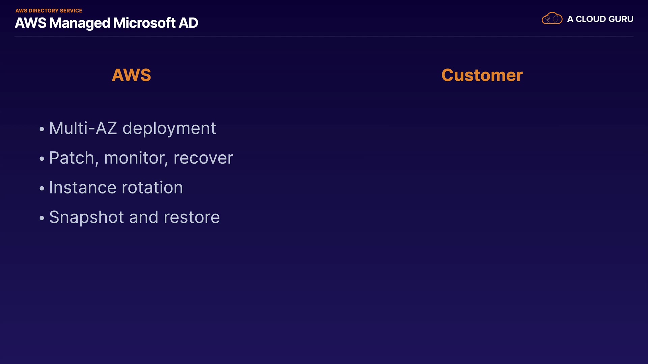Image resolution: width=648 pixels, height=364 pixels.
Task: Click the AWS Managed Microsoft AD title
Action: coord(106,23)
